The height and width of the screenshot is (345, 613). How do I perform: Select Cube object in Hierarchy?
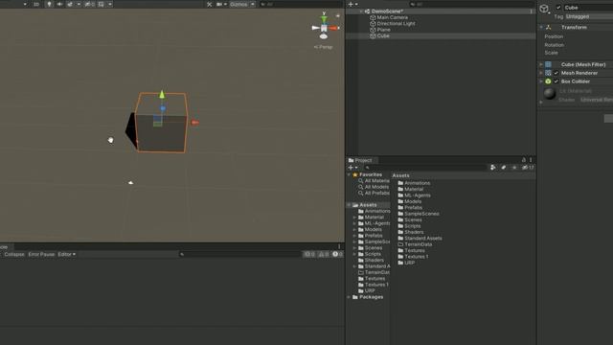[383, 36]
